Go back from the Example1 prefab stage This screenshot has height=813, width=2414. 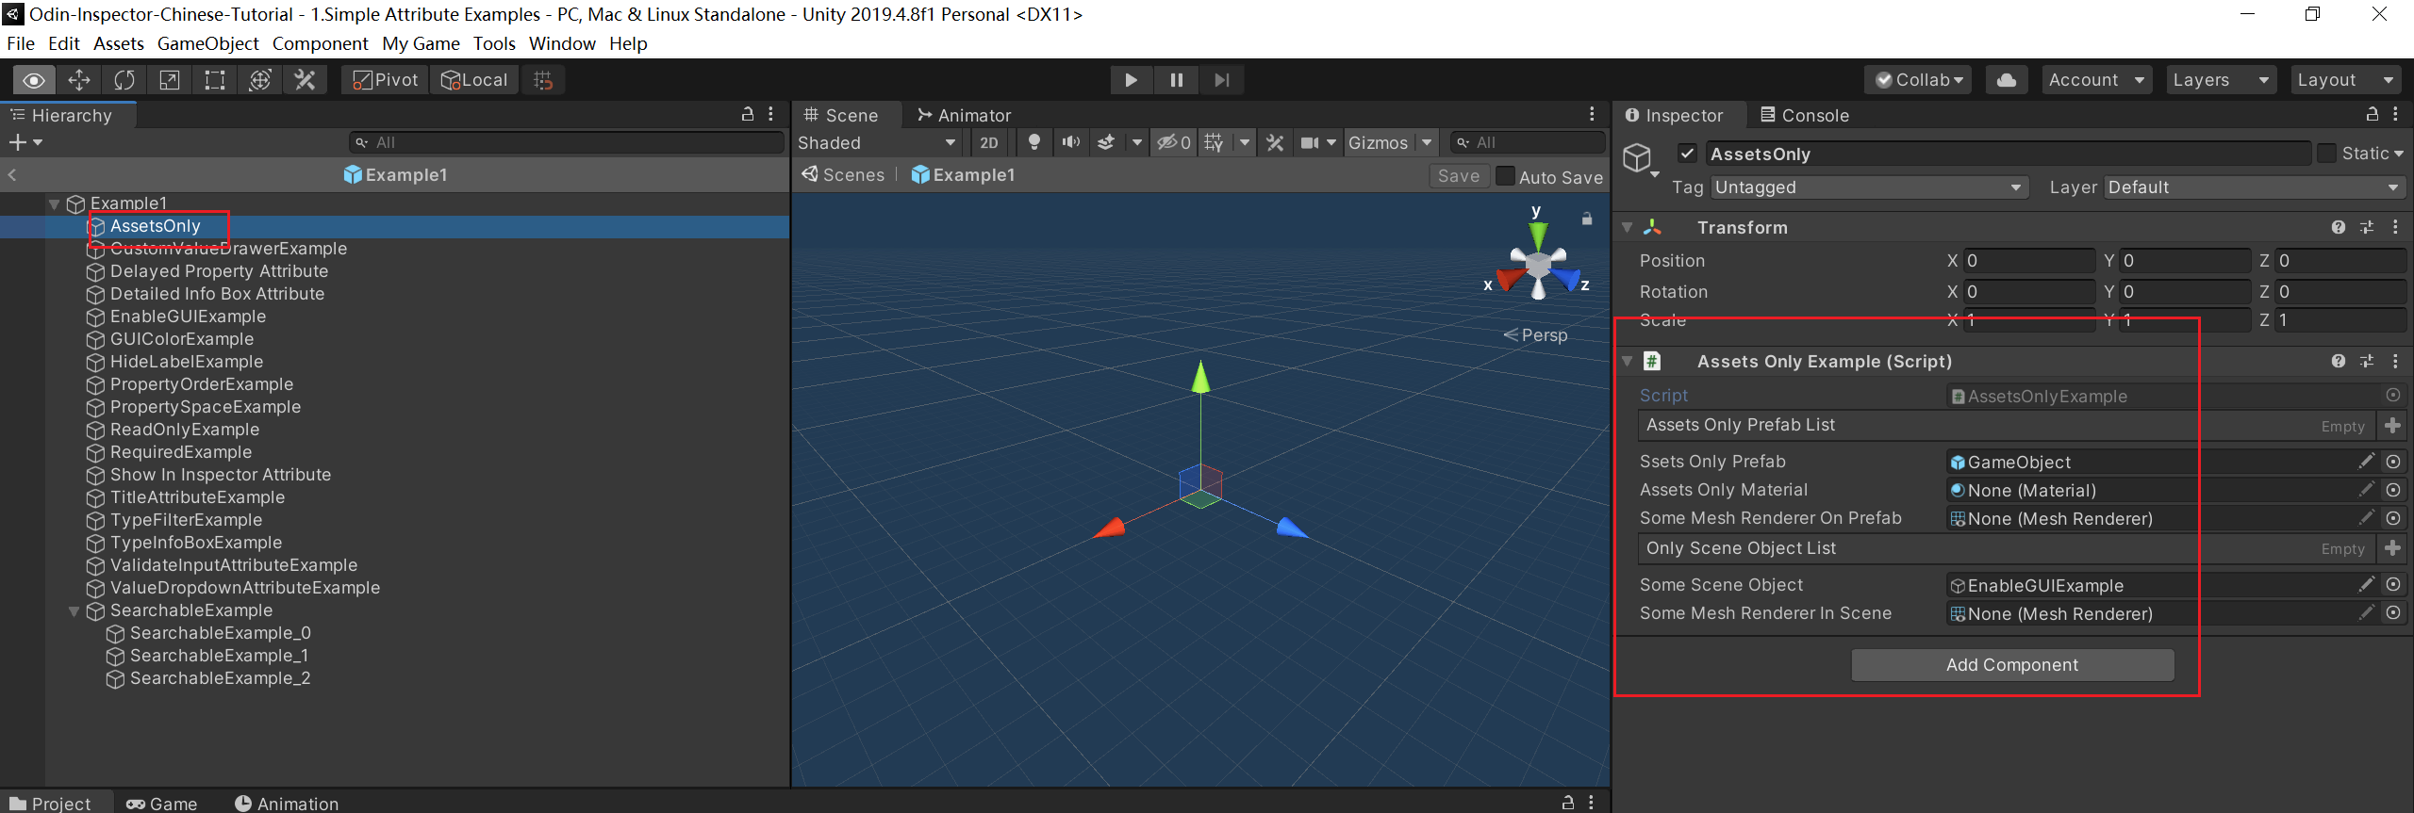[x=12, y=174]
